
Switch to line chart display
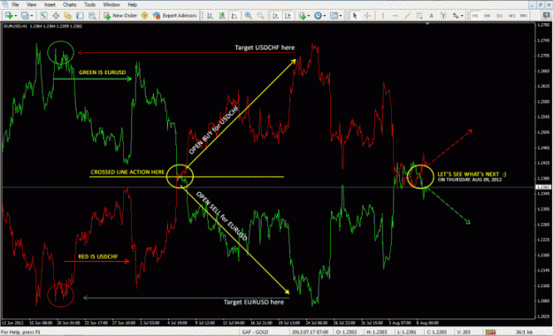tap(234, 16)
